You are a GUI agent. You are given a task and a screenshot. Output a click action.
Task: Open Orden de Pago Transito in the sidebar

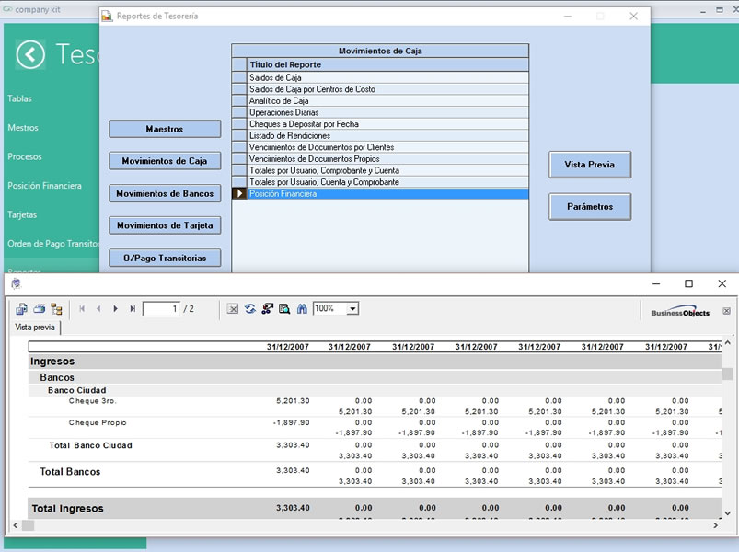pyautogui.click(x=53, y=244)
